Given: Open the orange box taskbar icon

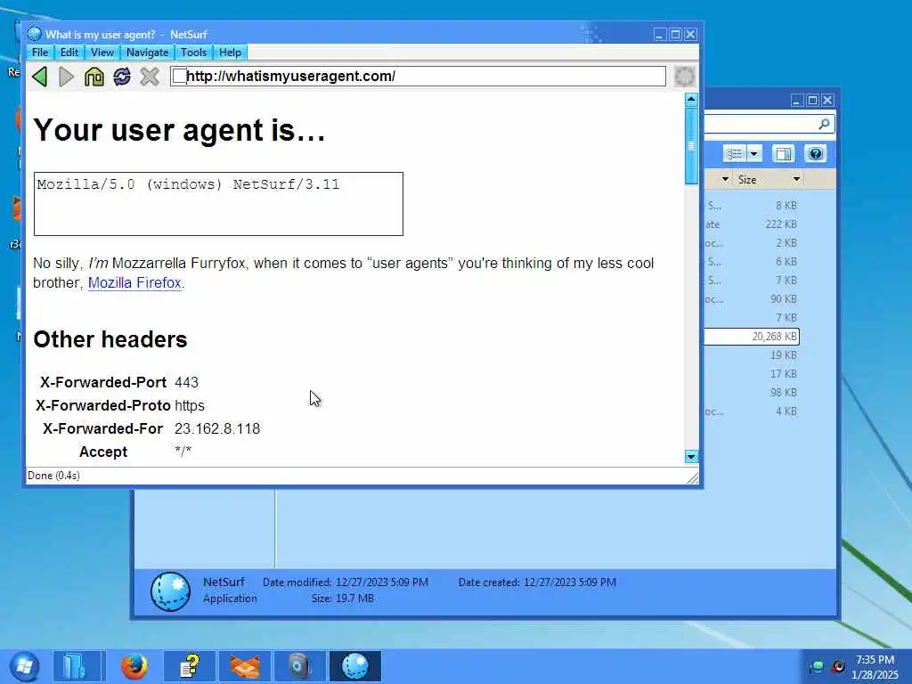Looking at the screenshot, I should pos(244,666).
